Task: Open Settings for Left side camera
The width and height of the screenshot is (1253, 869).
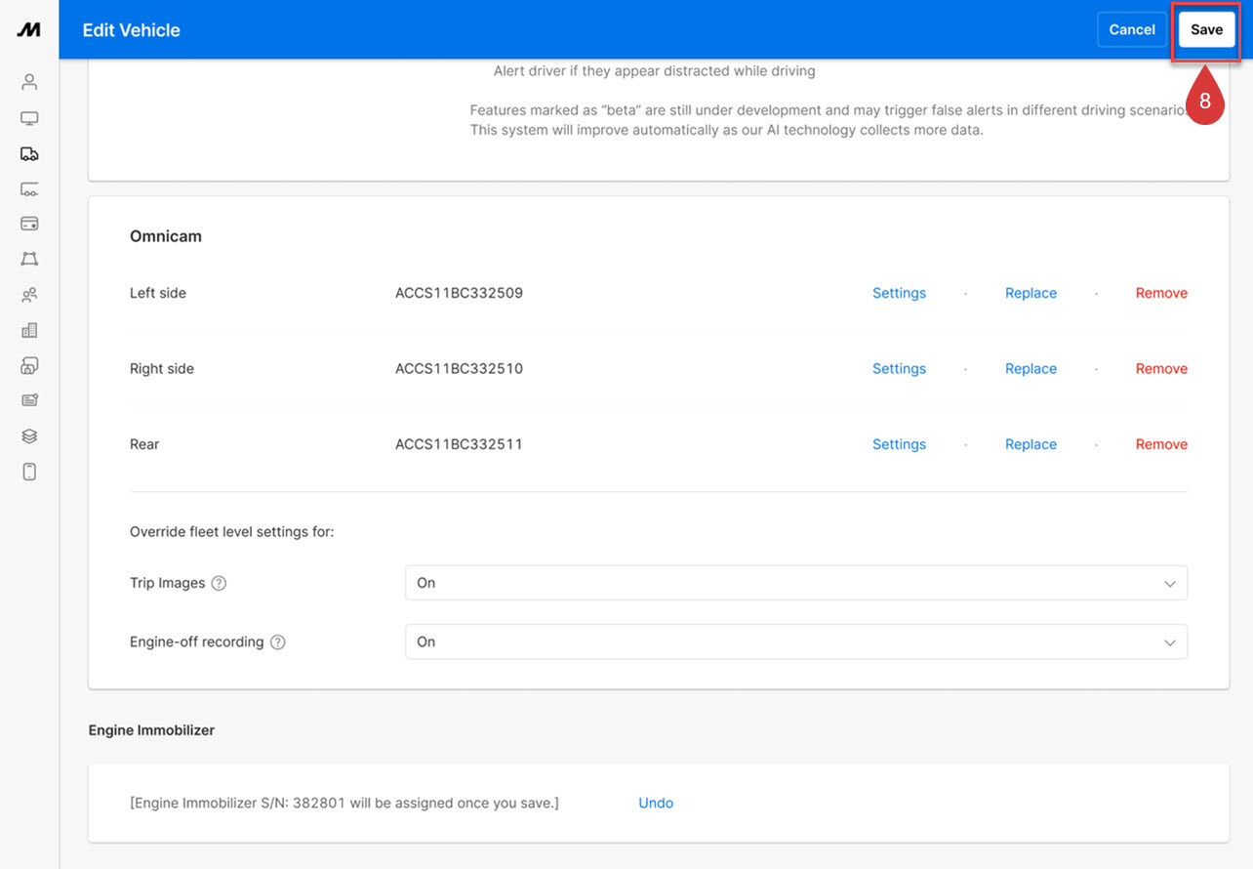Action: click(899, 293)
